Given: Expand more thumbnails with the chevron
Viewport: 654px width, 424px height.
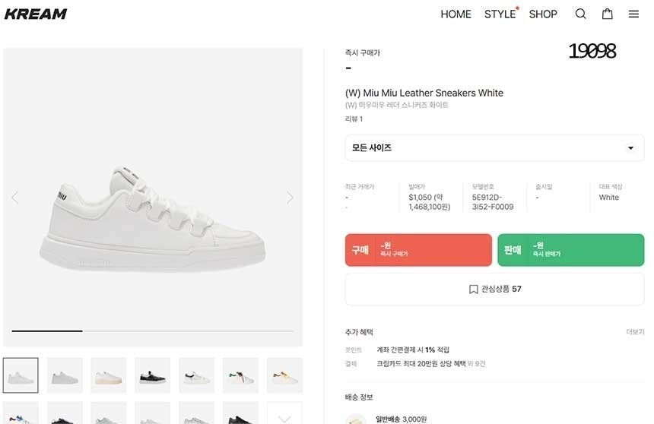Looking at the screenshot, I should click(284, 417).
